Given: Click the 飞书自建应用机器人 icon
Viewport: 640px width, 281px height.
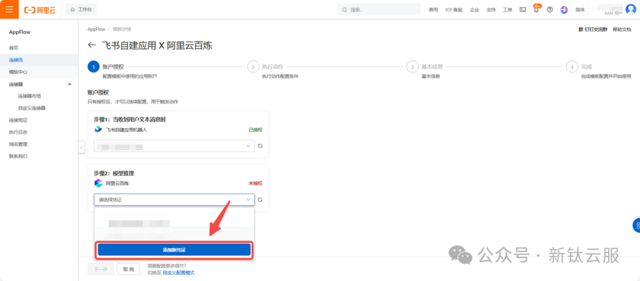Looking at the screenshot, I should coord(98,130).
